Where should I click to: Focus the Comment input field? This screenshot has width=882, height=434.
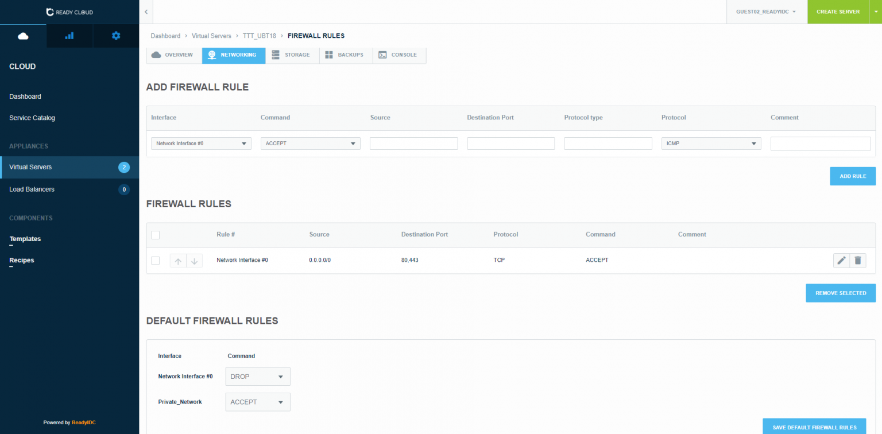[821, 144]
